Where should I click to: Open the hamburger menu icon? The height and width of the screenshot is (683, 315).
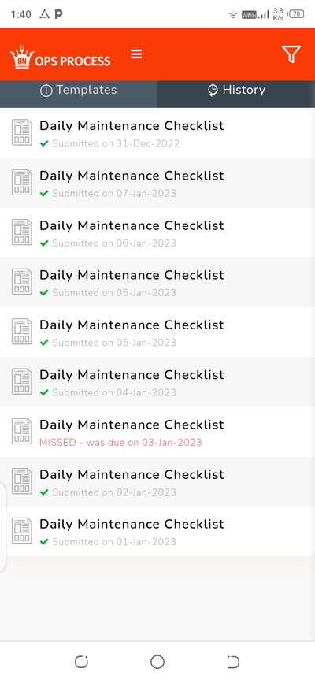[x=136, y=54]
